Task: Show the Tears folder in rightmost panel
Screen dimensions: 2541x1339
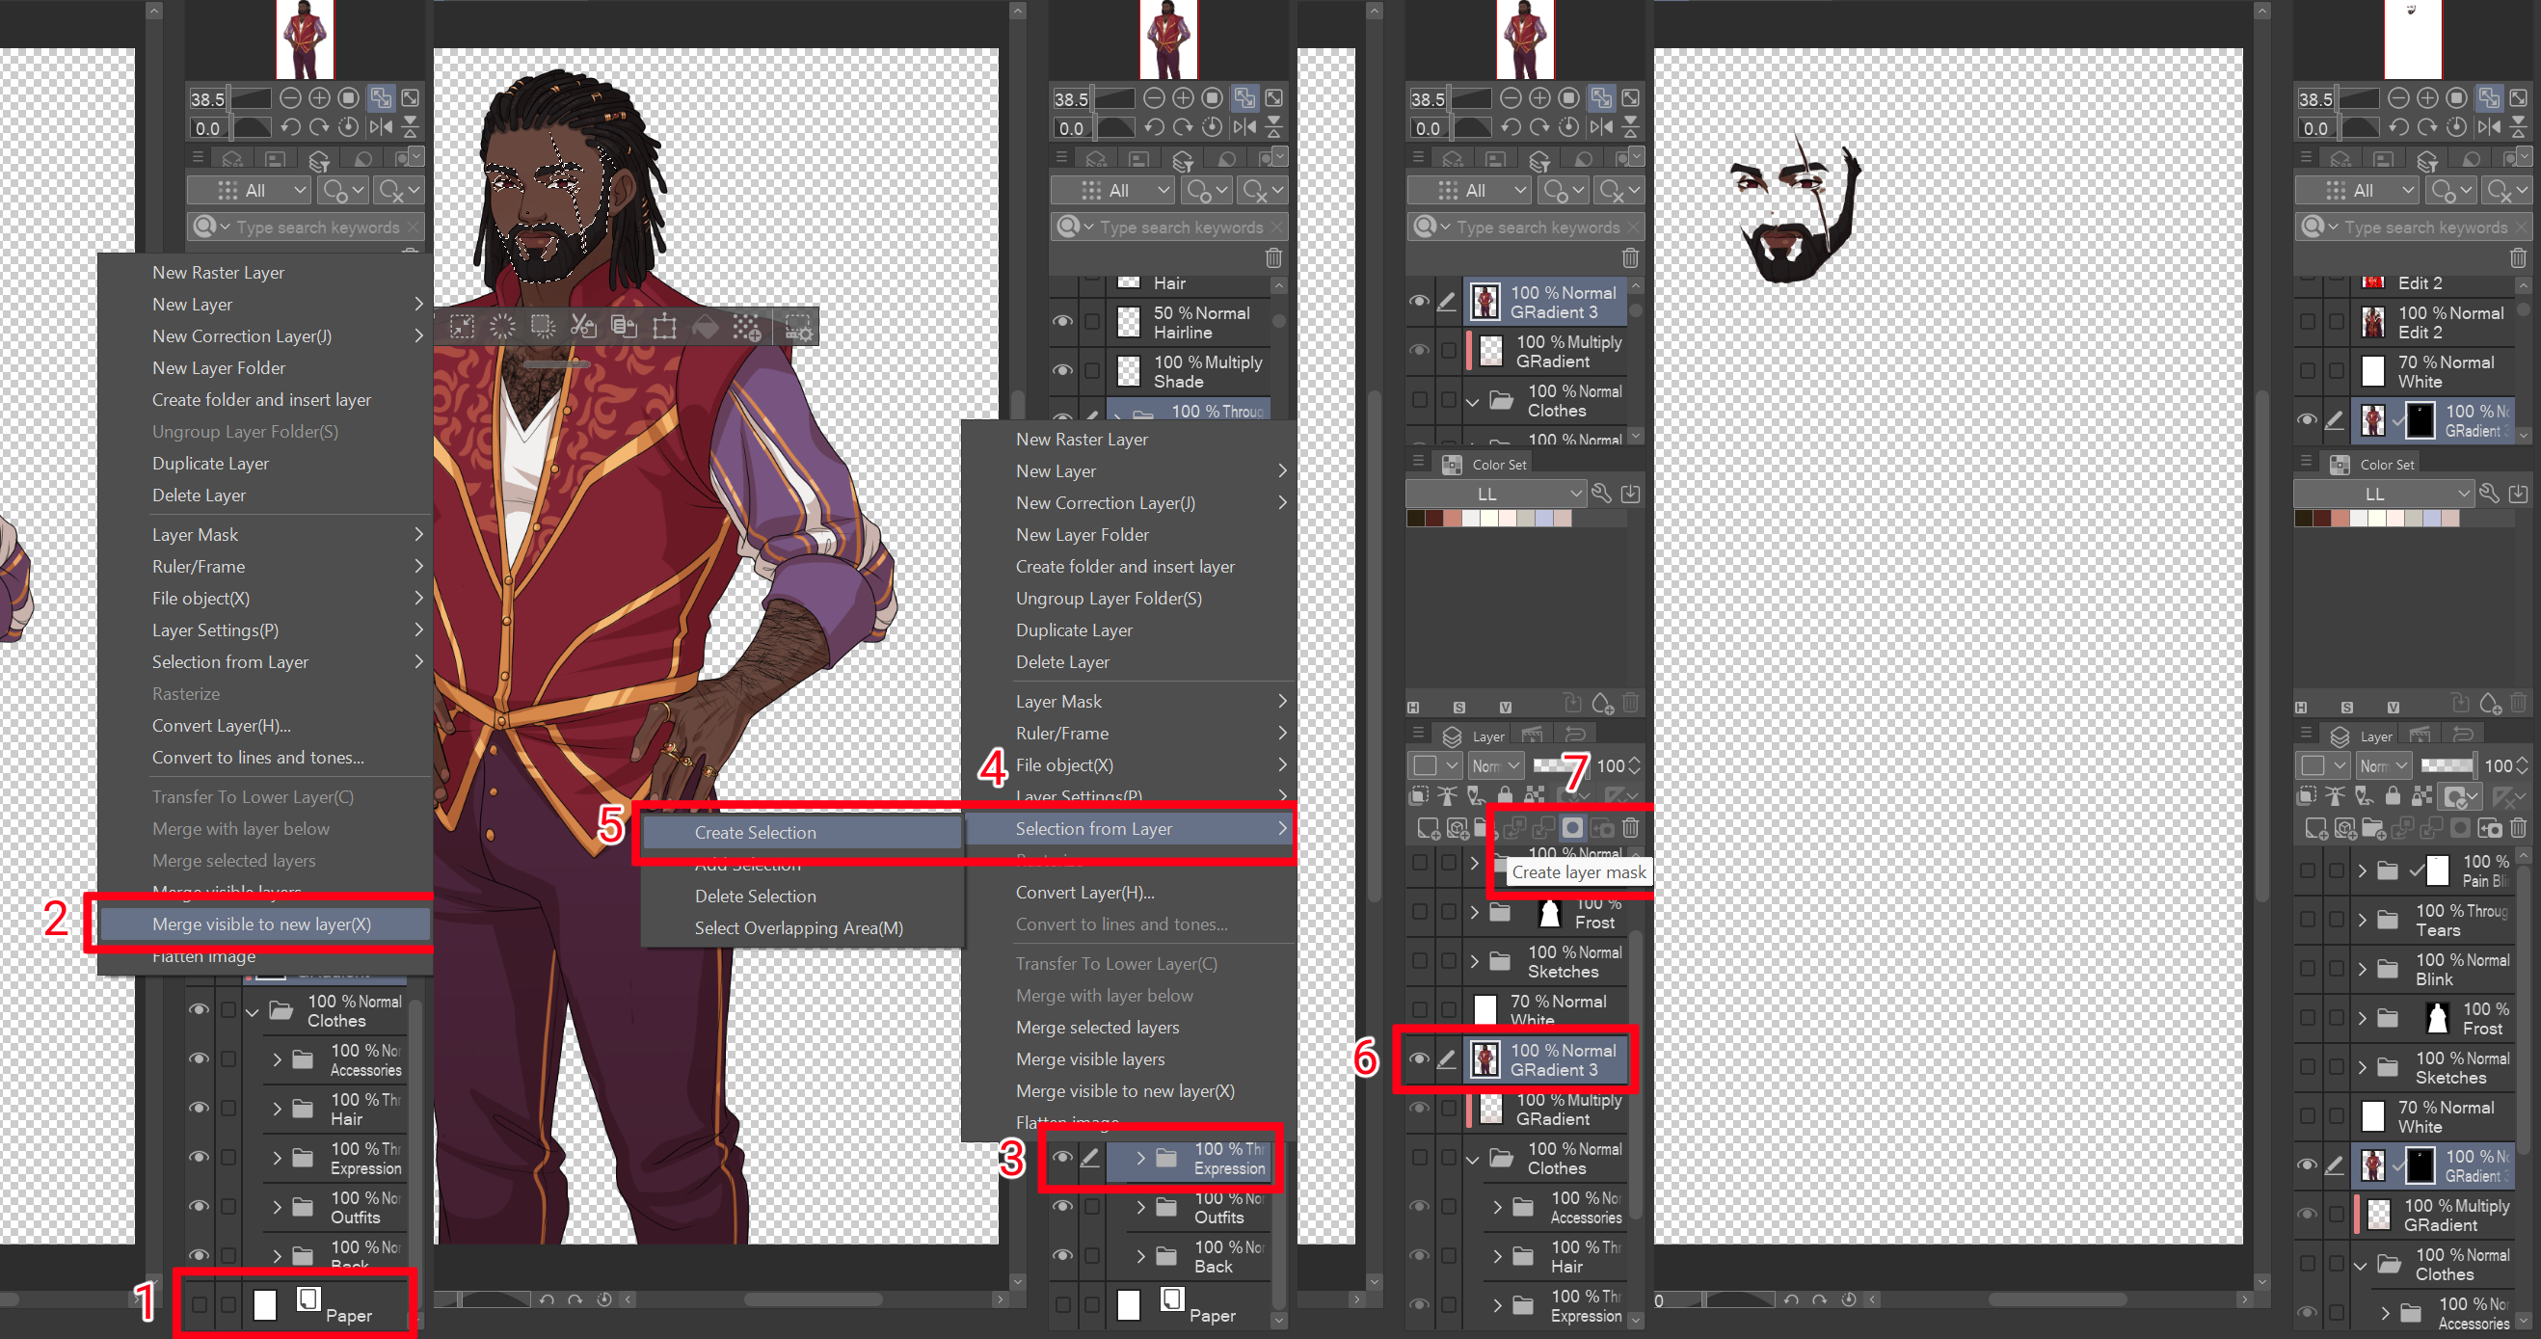Action: [2307, 920]
